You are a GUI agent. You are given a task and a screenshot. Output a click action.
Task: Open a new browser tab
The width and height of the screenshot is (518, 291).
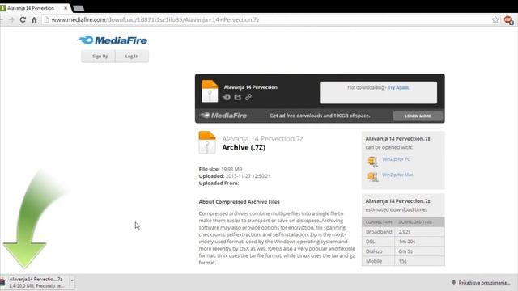[79, 8]
